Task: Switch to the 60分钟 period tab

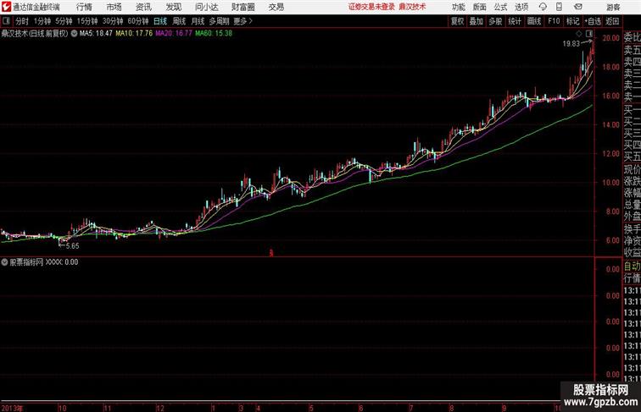Action: (x=138, y=21)
